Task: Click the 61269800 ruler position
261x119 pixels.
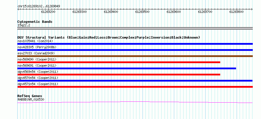Action: pos(237,12)
